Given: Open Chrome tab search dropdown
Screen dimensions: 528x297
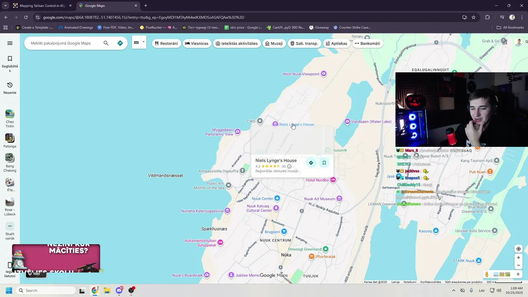Looking at the screenshot, I should click(5, 6).
